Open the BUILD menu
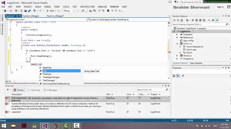231x129 pixels. coord(38,7)
